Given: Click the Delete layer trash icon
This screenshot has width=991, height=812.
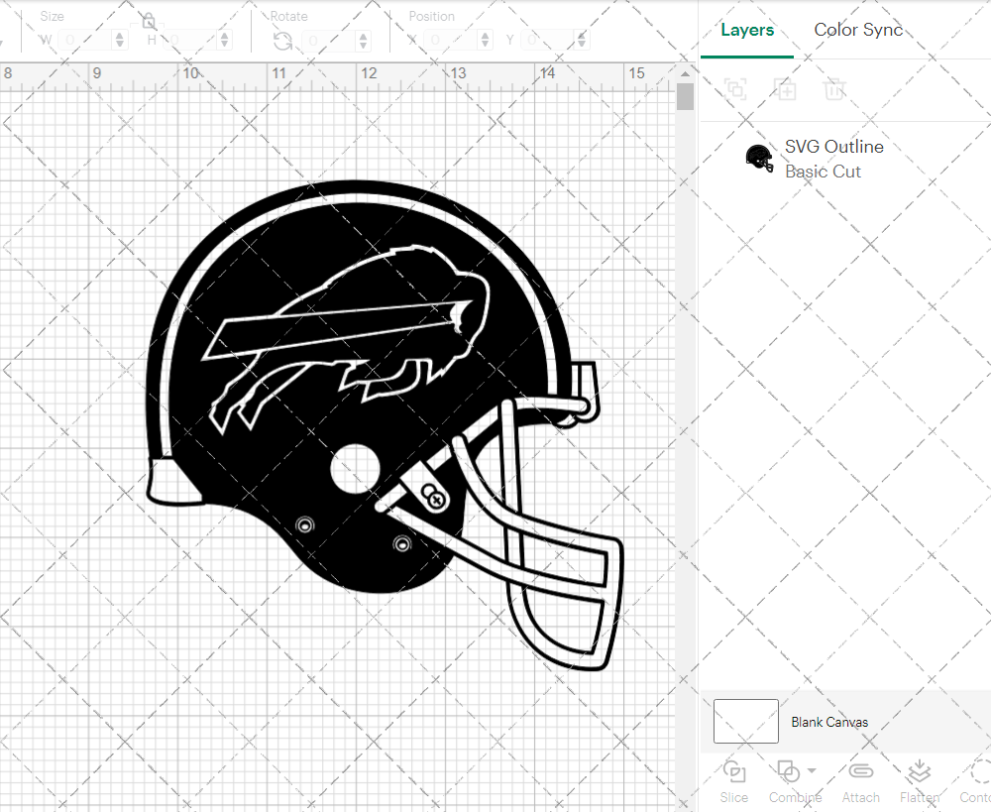Looking at the screenshot, I should (x=834, y=89).
